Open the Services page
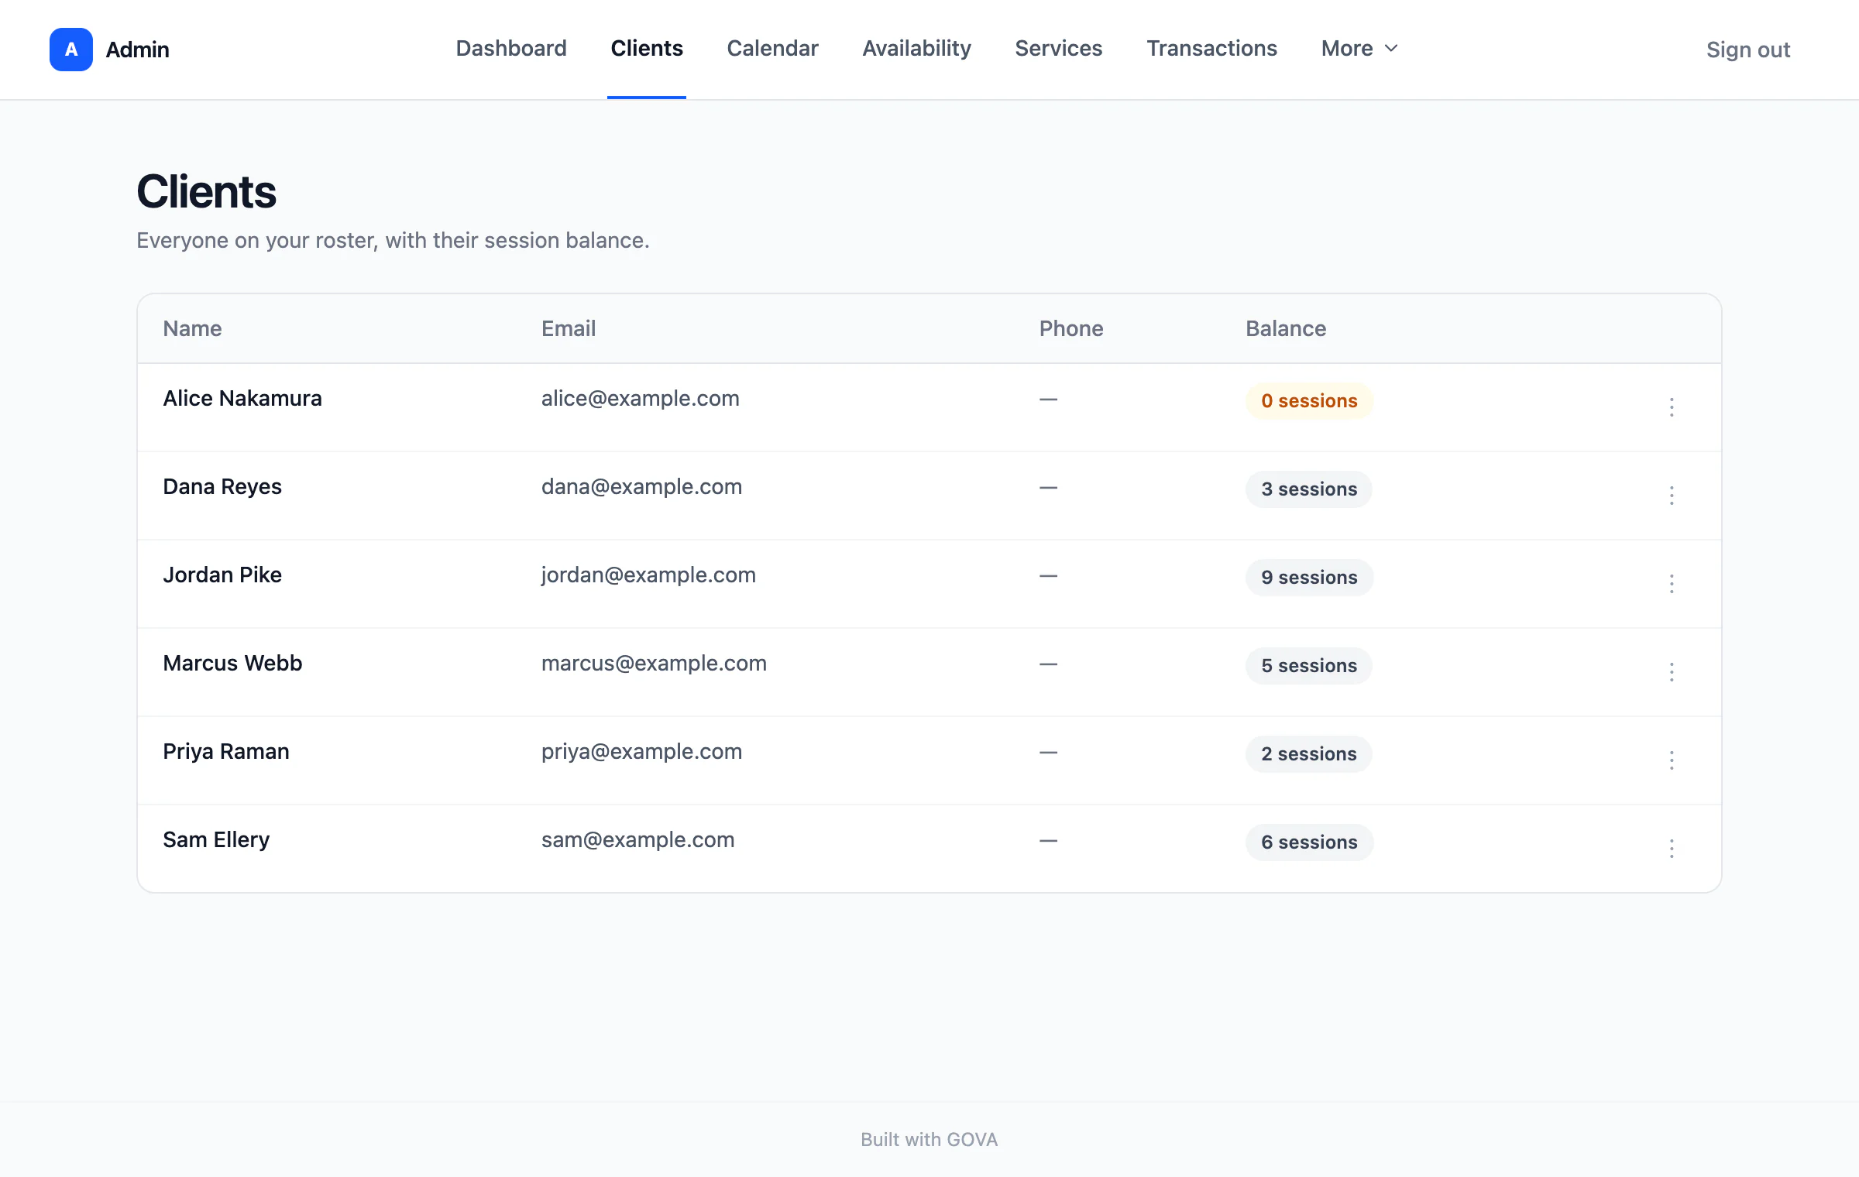The image size is (1859, 1177). 1058,48
